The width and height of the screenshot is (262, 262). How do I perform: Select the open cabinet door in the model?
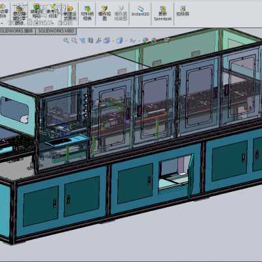click(191, 176)
